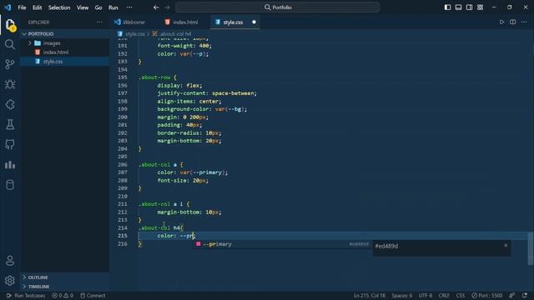Click the Run code play icon in editor toolbar
The width and height of the screenshot is (534, 300).
(x=501, y=22)
